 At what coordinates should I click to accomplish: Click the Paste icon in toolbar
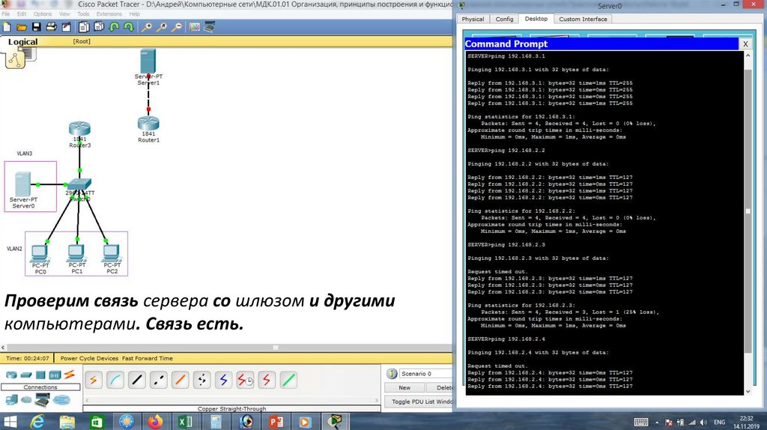click(x=99, y=27)
